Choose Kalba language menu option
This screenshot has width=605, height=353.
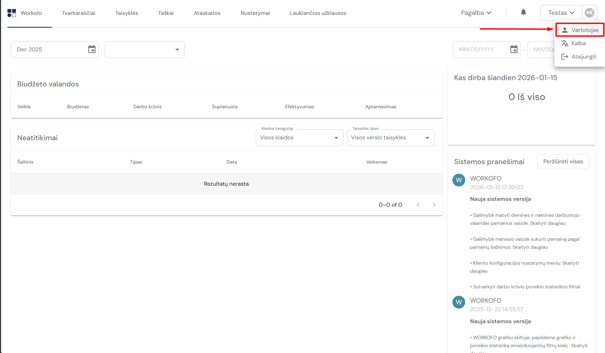[578, 43]
